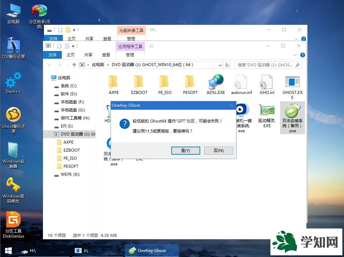The width and height of the screenshot is (344, 257).
Task: Expand the ribbon with the chevron arrow
Action: pyautogui.click(x=296, y=55)
